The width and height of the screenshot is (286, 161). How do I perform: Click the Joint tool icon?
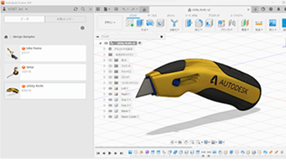pyautogui.click(x=232, y=23)
